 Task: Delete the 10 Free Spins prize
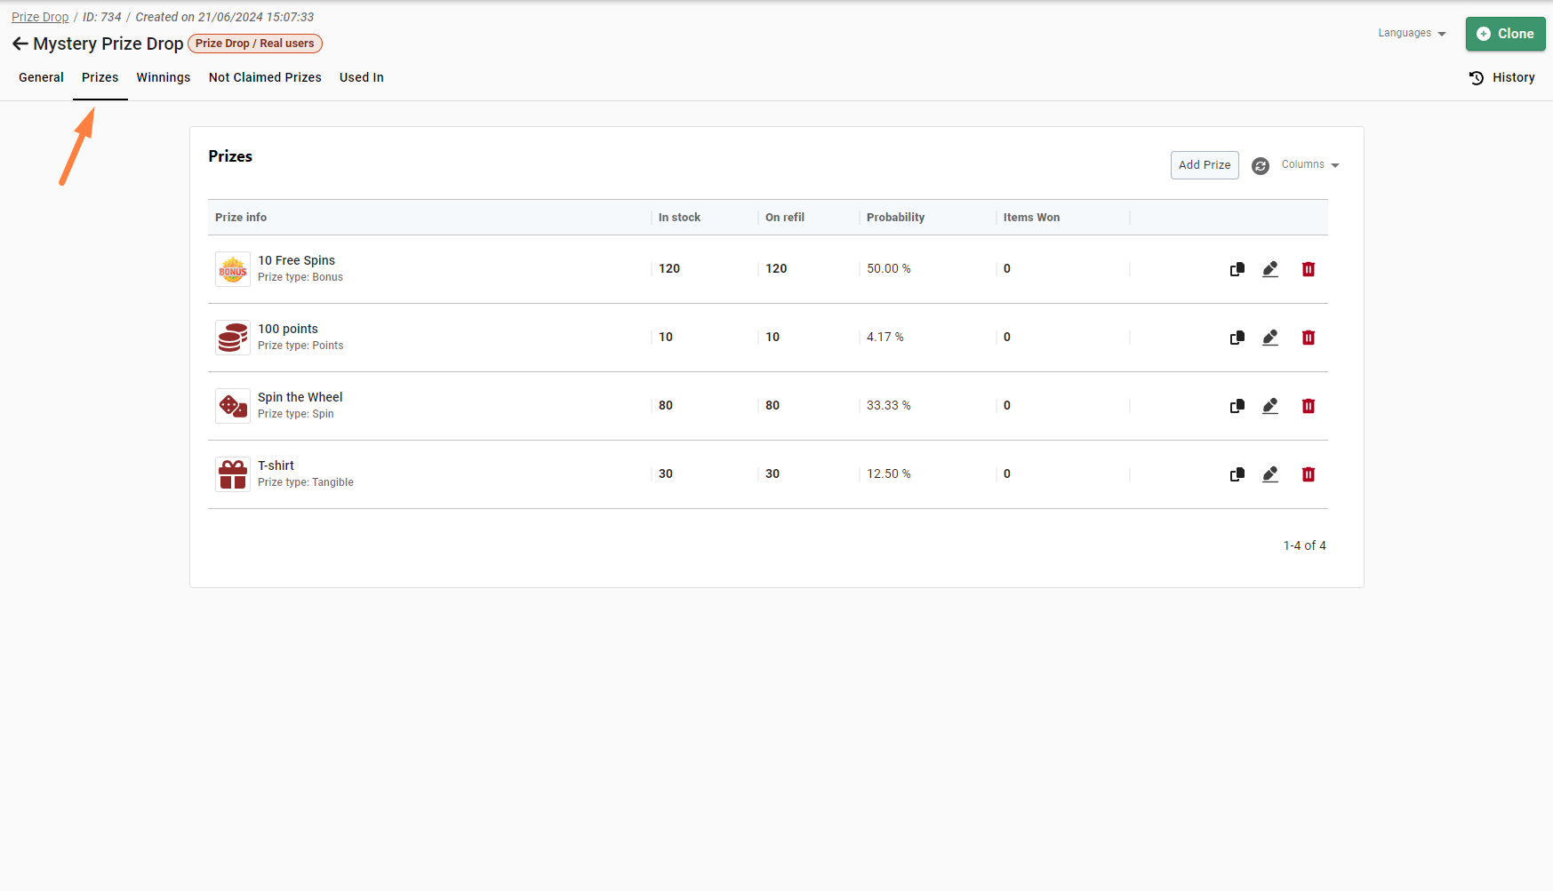pyautogui.click(x=1308, y=269)
